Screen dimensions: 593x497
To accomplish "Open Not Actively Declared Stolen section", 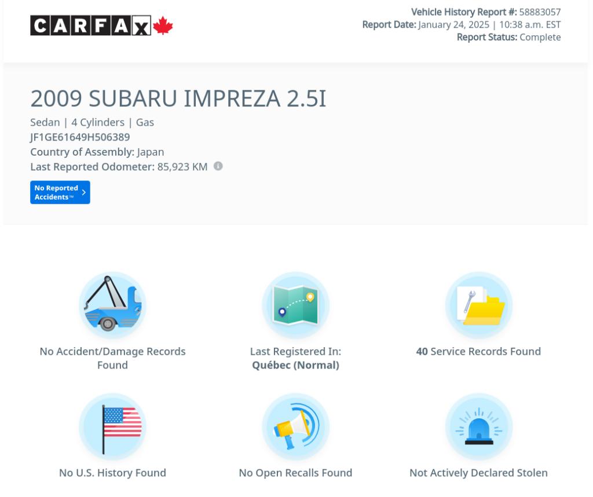I will pyautogui.click(x=479, y=473).
